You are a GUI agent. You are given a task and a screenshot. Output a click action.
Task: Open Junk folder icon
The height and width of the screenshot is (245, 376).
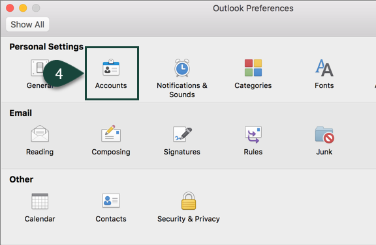(x=324, y=135)
